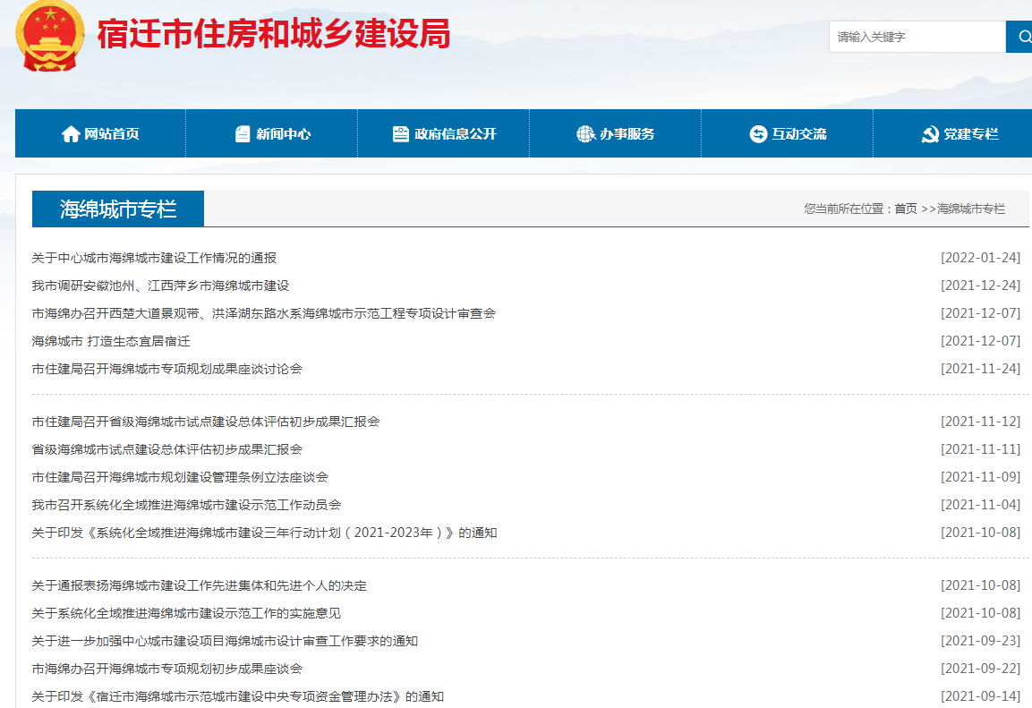Click the 首页 breadcrumb link
Viewport: 1032px width, 708px height.
[x=906, y=209]
